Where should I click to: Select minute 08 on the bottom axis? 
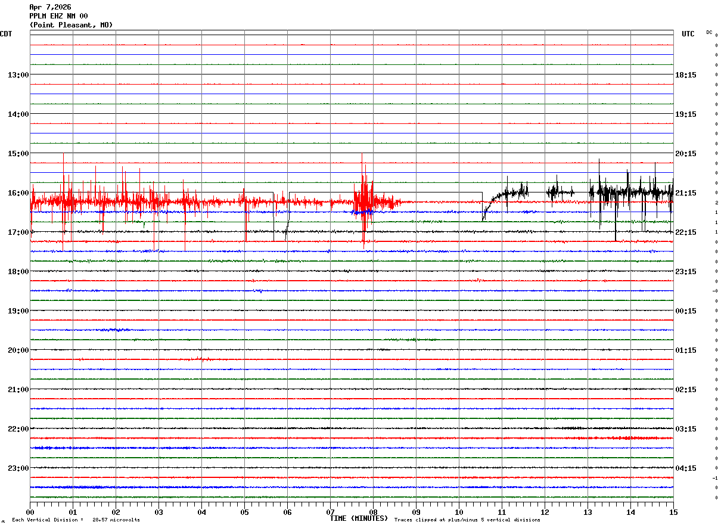pyautogui.click(x=373, y=513)
